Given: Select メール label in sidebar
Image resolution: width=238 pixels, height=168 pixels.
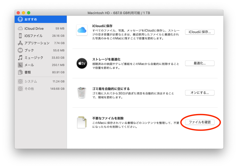Looking at the screenshot, I should pyautogui.click(x=29, y=65).
